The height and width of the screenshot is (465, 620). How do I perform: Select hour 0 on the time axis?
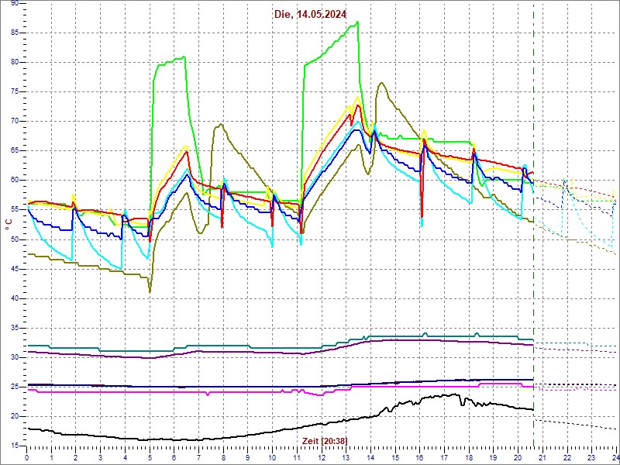[27, 457]
